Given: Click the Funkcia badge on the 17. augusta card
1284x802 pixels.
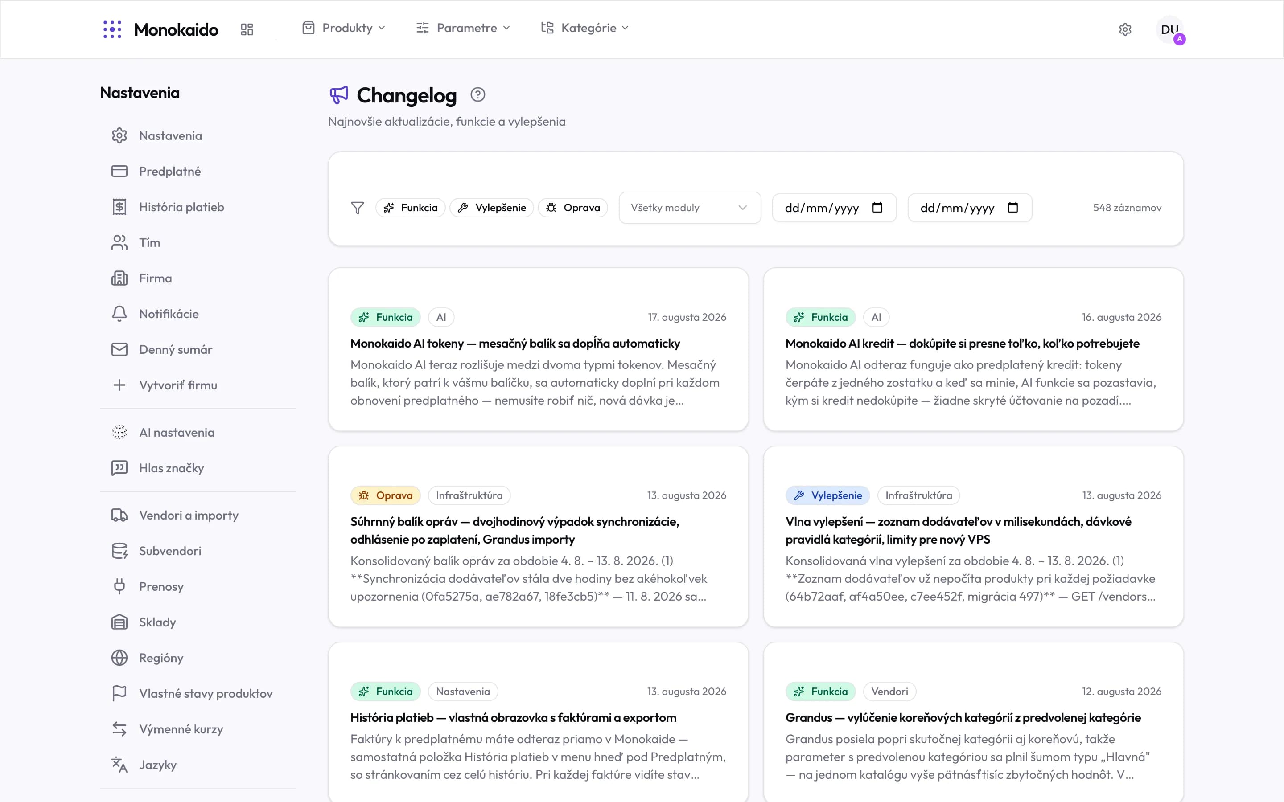Looking at the screenshot, I should click(385, 317).
